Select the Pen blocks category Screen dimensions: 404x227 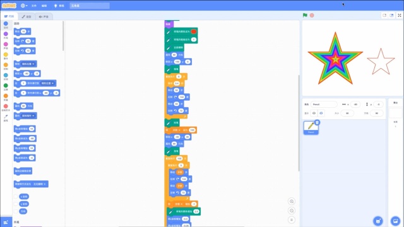coord(6,118)
